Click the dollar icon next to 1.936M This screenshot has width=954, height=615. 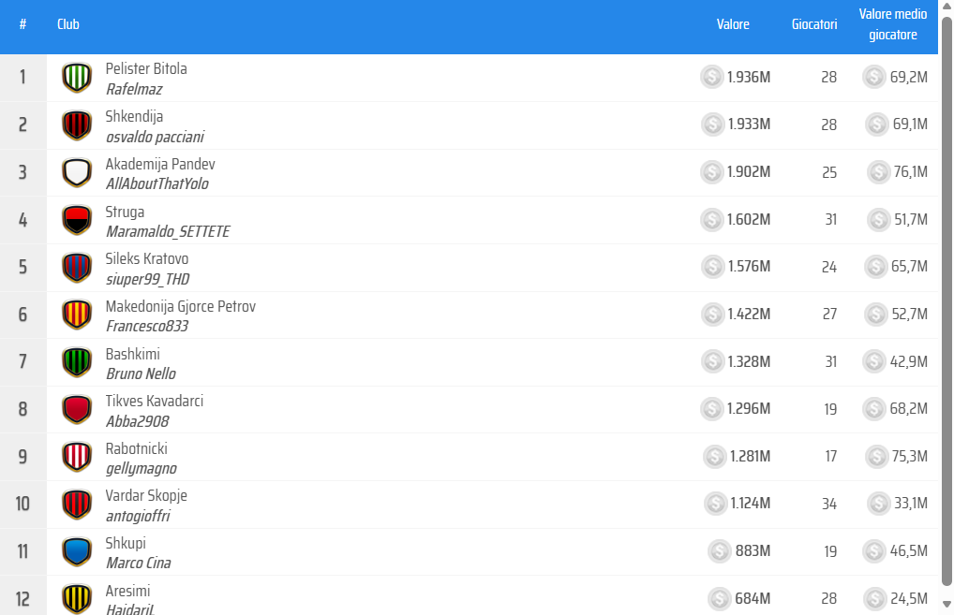pyautogui.click(x=711, y=77)
